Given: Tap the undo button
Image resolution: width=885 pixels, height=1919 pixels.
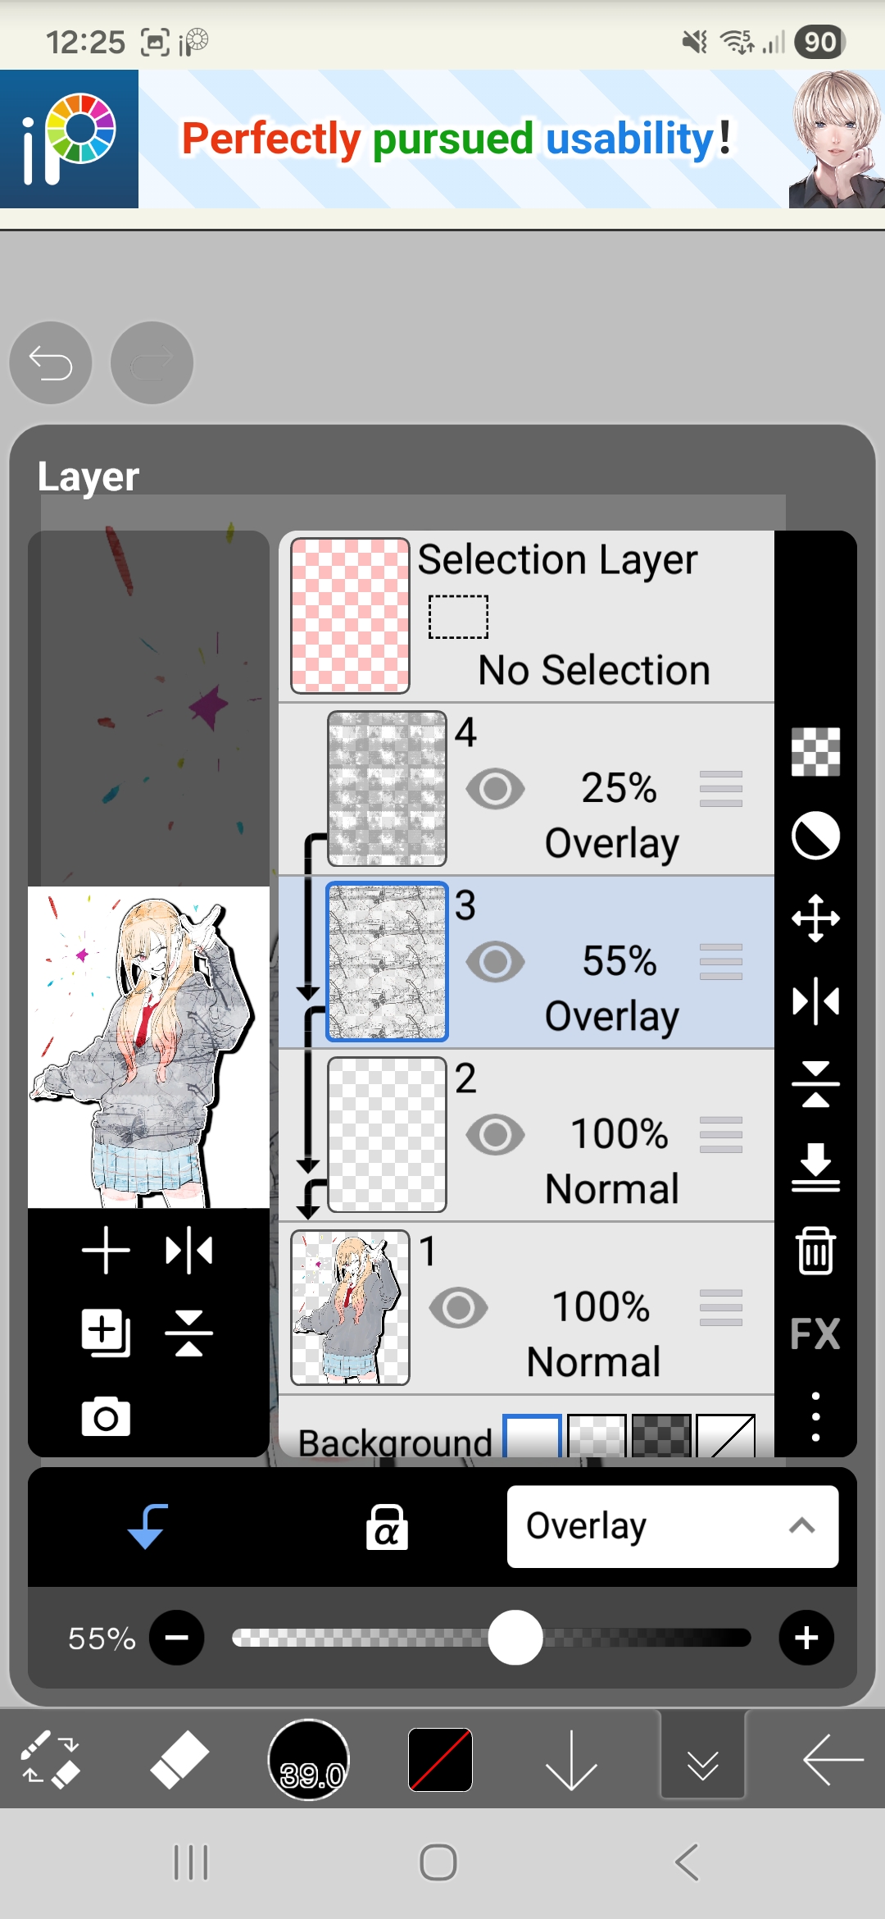Looking at the screenshot, I should tap(51, 362).
